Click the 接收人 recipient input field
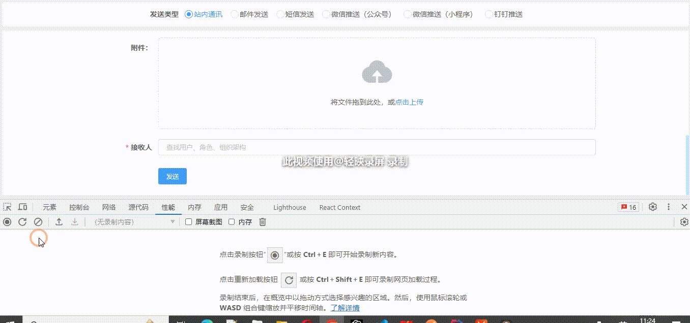 click(377, 147)
